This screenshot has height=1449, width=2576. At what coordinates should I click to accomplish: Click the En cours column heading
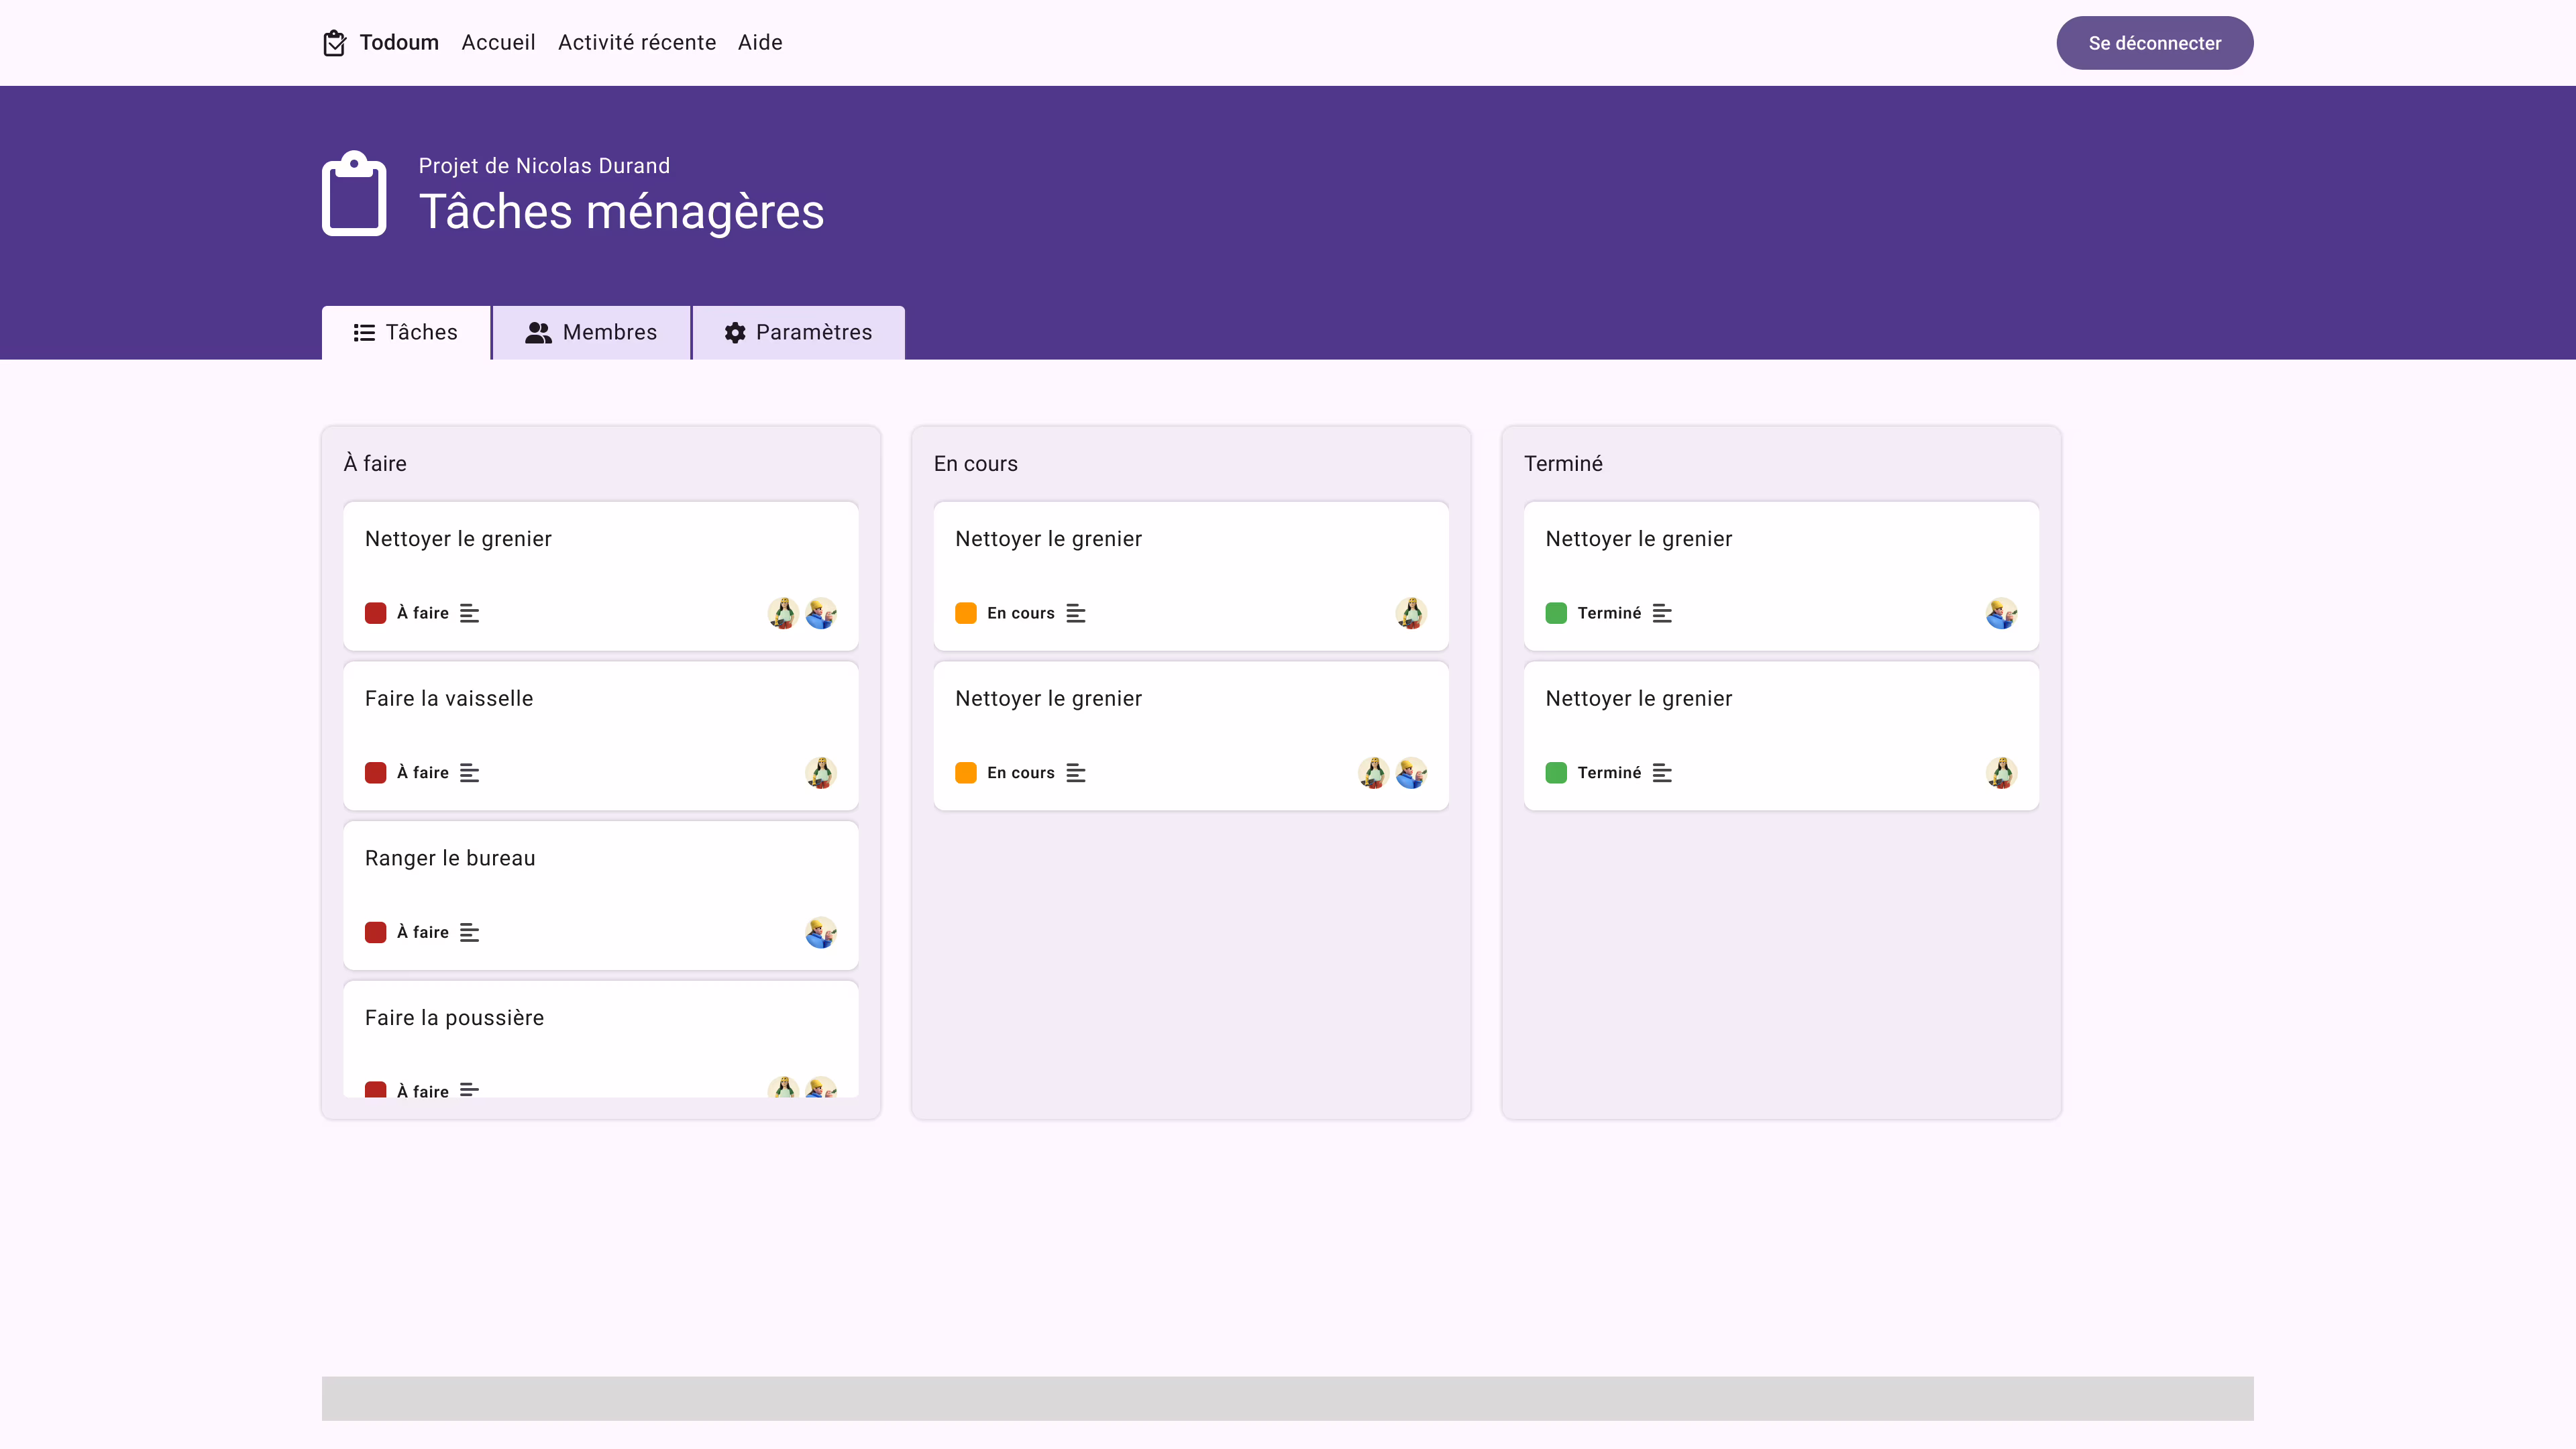point(975,463)
